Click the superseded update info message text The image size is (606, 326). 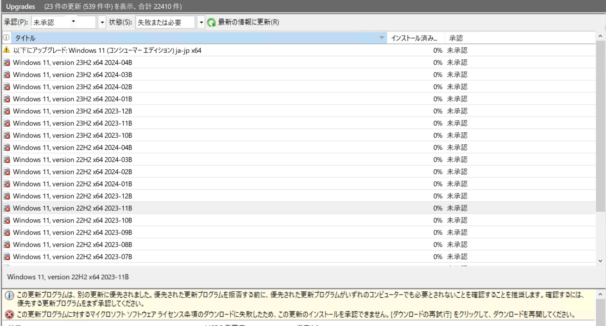click(301, 299)
